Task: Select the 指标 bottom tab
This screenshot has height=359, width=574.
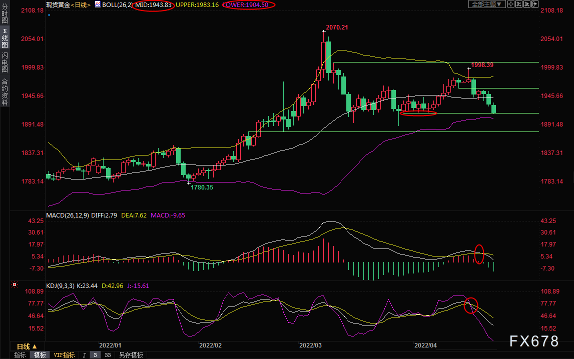Action: click(x=20, y=355)
